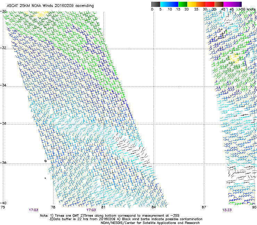257x225 pixels.
Task: Click the NOAA/NESDIS credit line
Action: click(x=150, y=223)
